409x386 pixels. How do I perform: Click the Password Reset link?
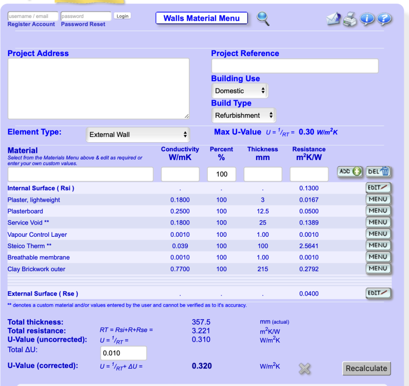(83, 24)
